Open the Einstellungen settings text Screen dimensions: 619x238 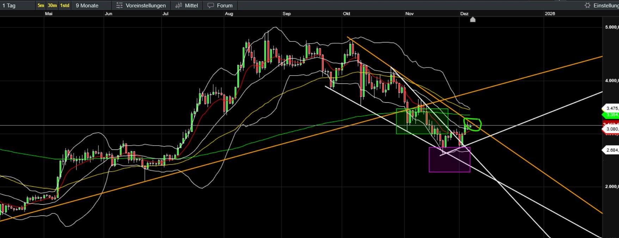[x=606, y=5]
